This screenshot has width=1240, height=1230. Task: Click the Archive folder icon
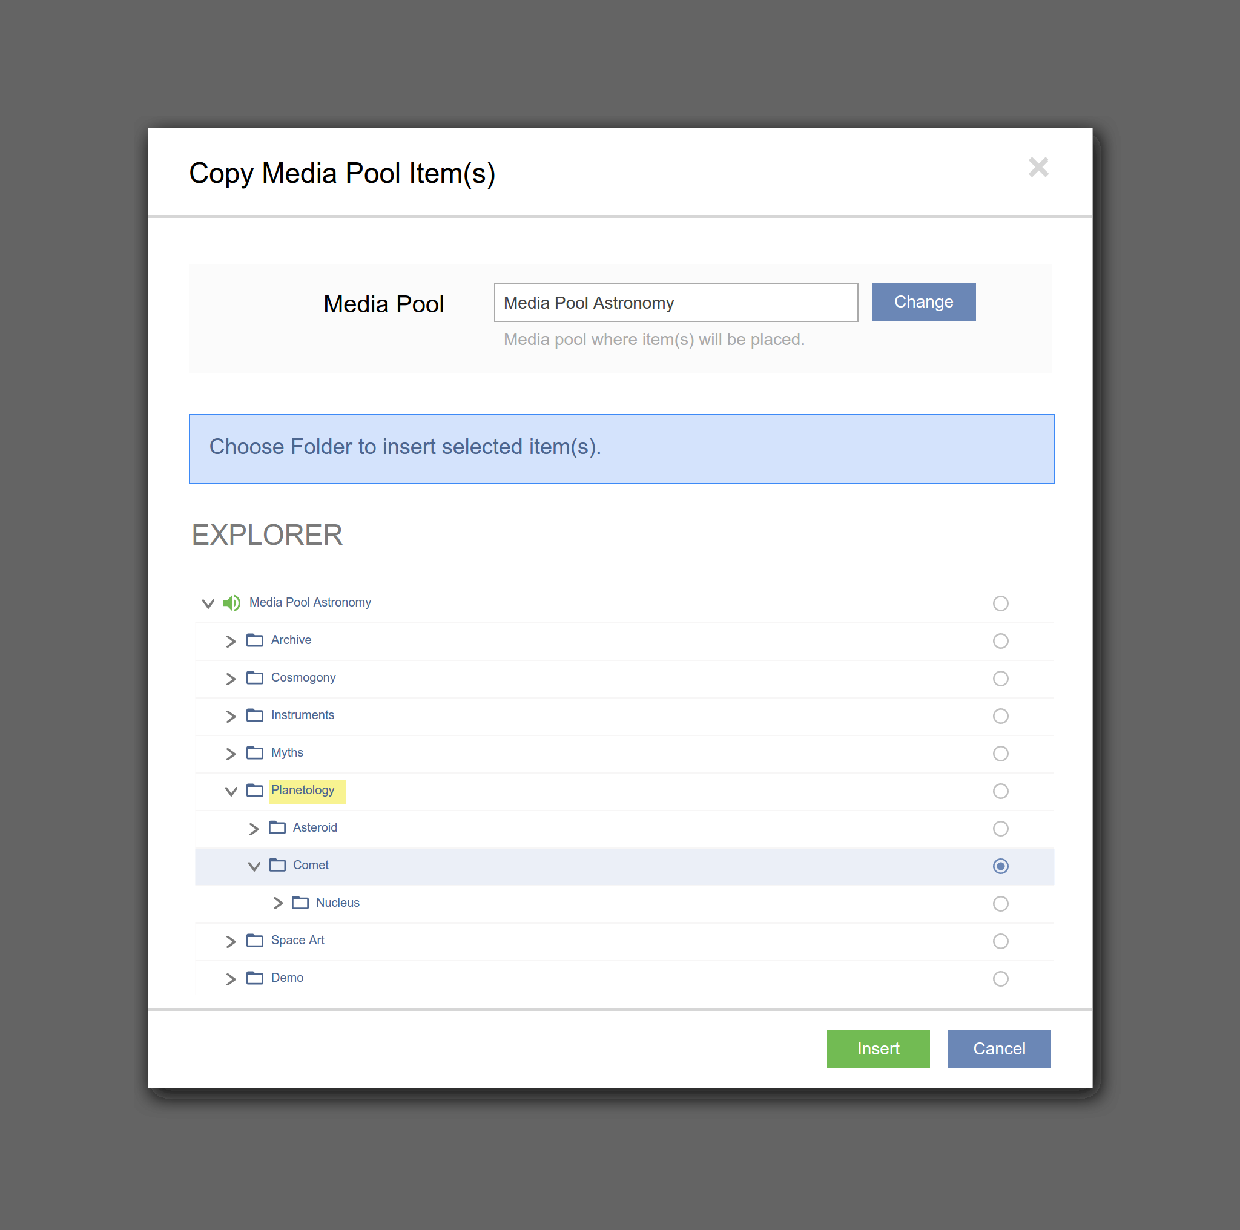(x=255, y=640)
